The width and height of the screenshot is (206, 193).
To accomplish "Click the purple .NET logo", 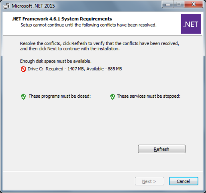I will pos(191,24).
